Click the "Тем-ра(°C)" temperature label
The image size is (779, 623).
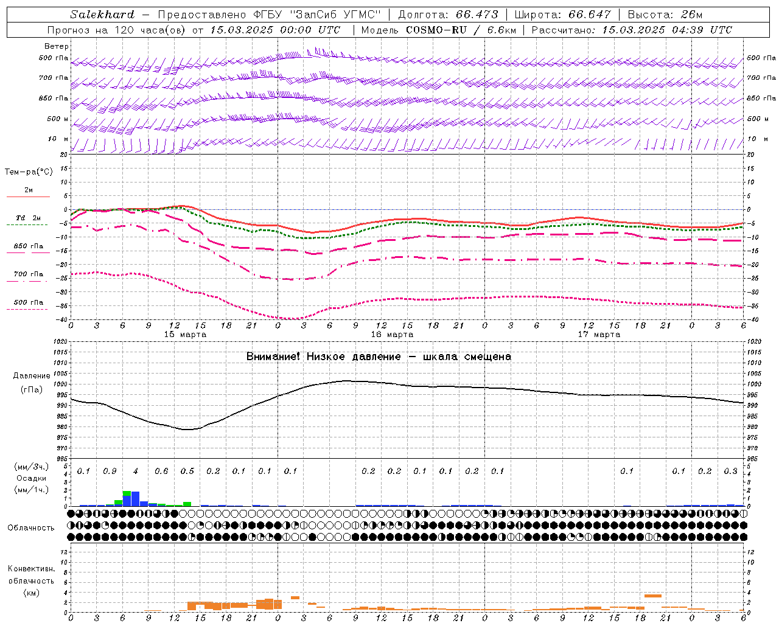29,172
